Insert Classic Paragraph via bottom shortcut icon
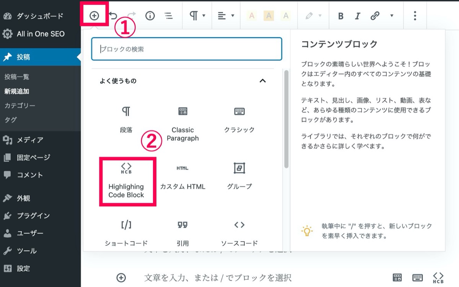The width and height of the screenshot is (459, 287). (x=397, y=277)
